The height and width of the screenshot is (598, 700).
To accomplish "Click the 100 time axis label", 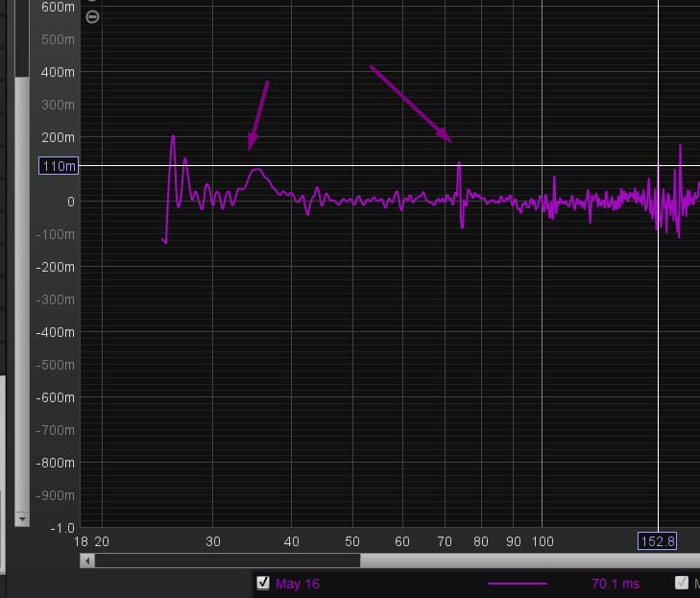I will click(x=543, y=541).
